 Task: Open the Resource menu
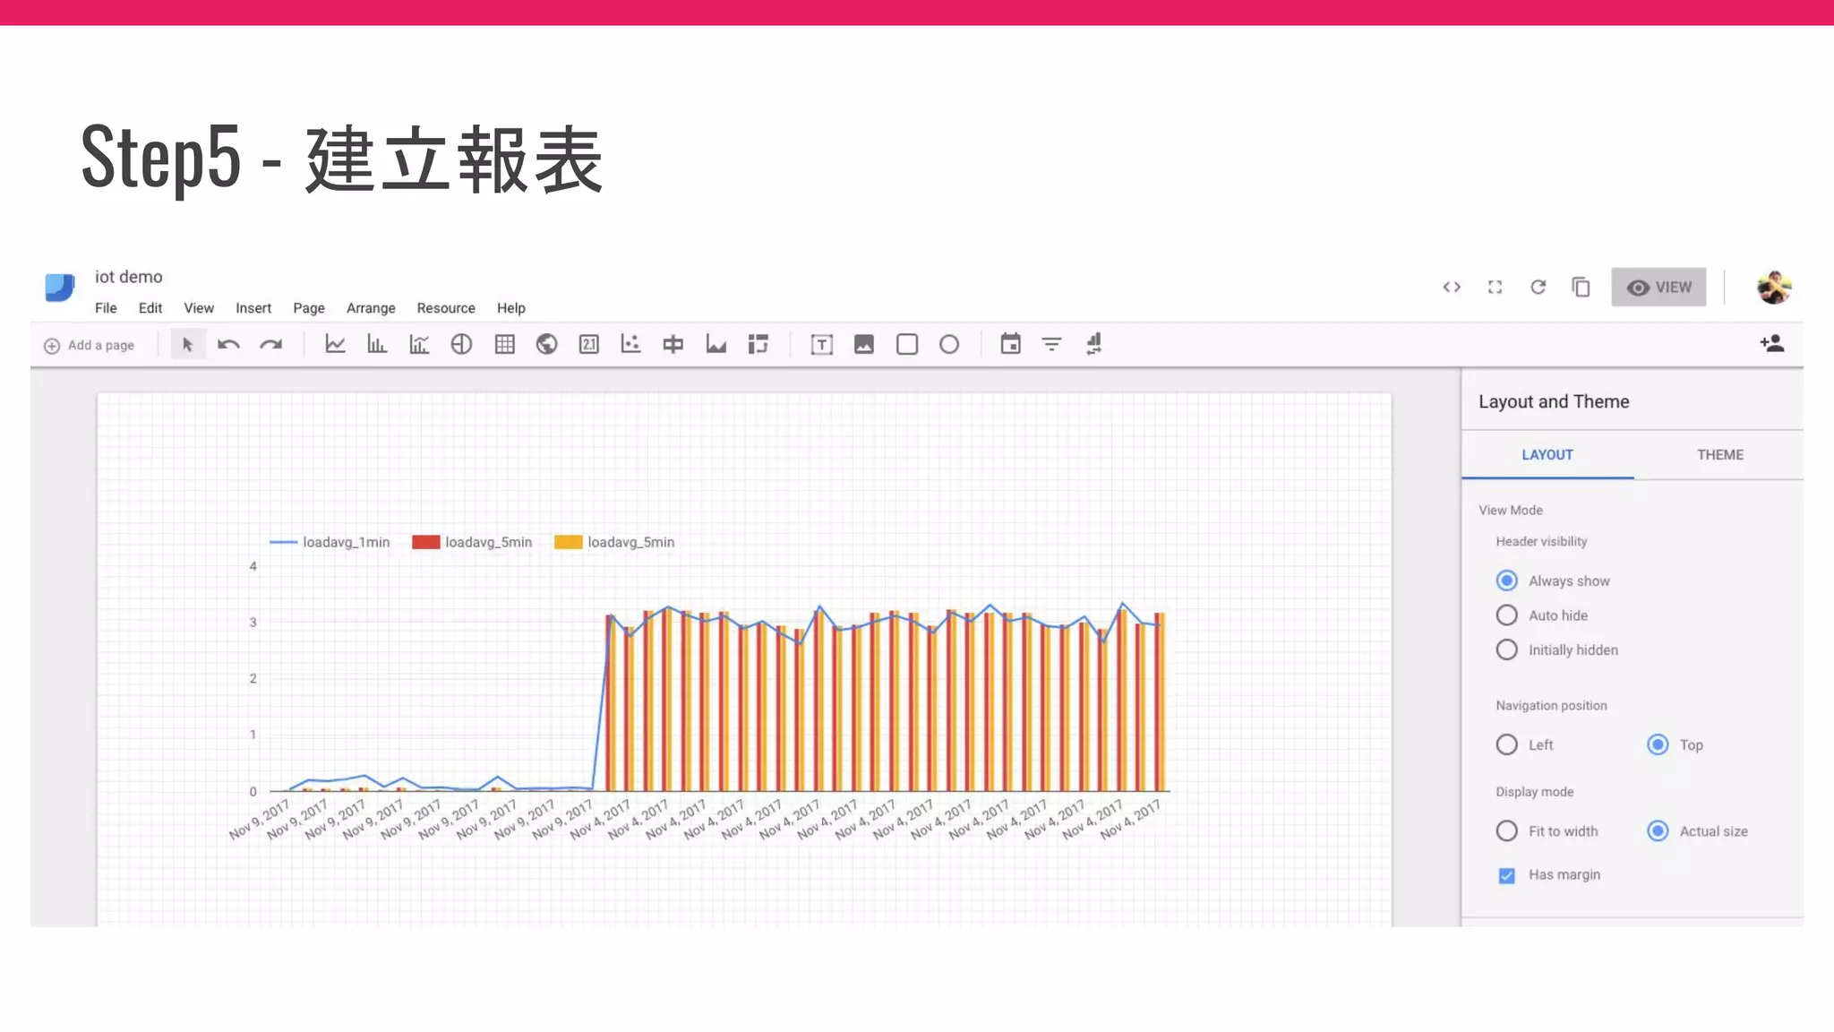pos(445,308)
